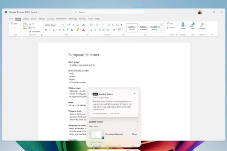Increase font size with the larger A icon
Image resolution: width=227 pixels, height=151 pixels.
[x=70, y=25]
